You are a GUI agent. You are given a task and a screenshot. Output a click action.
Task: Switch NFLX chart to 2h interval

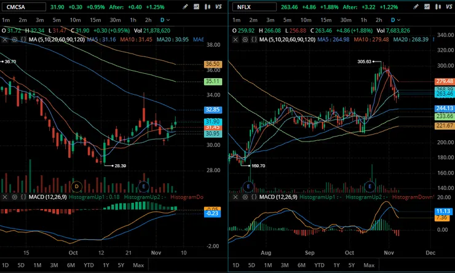[x=379, y=20]
